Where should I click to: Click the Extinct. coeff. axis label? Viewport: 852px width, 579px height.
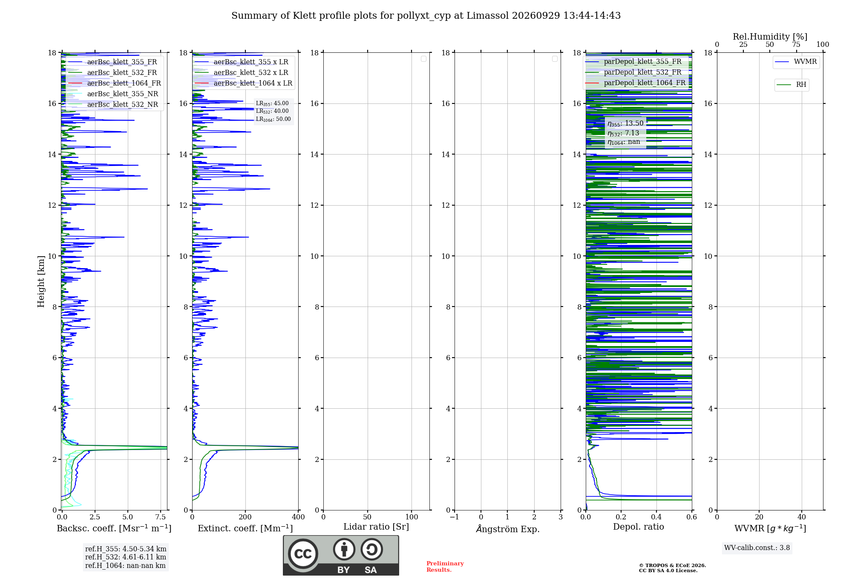[x=245, y=528]
